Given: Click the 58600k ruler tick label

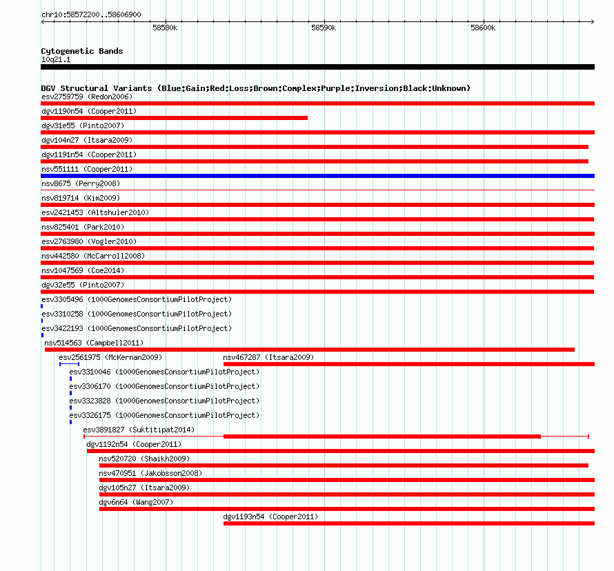Looking at the screenshot, I should click(x=483, y=28).
